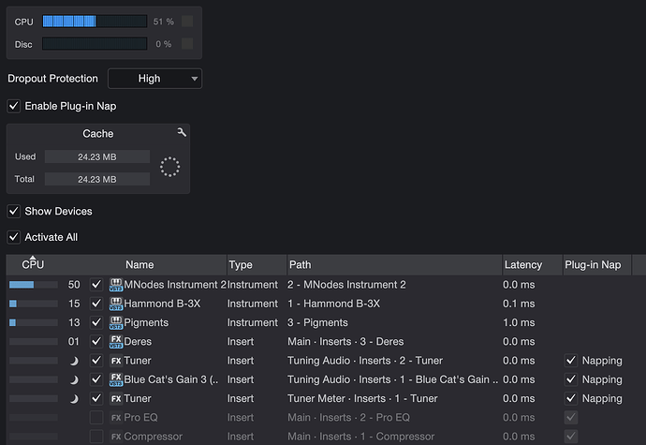Click MNodes Instrument 2 VST instrument icon
This screenshot has height=445, width=646.
(x=116, y=285)
